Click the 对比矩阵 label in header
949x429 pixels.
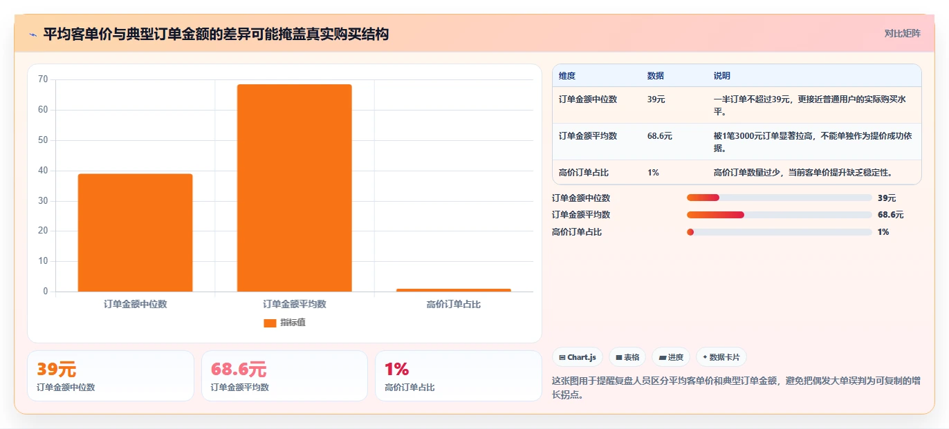pyautogui.click(x=902, y=33)
